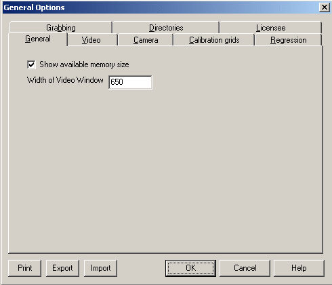Select the General tab
The width and height of the screenshot is (332, 285).
click(38, 39)
